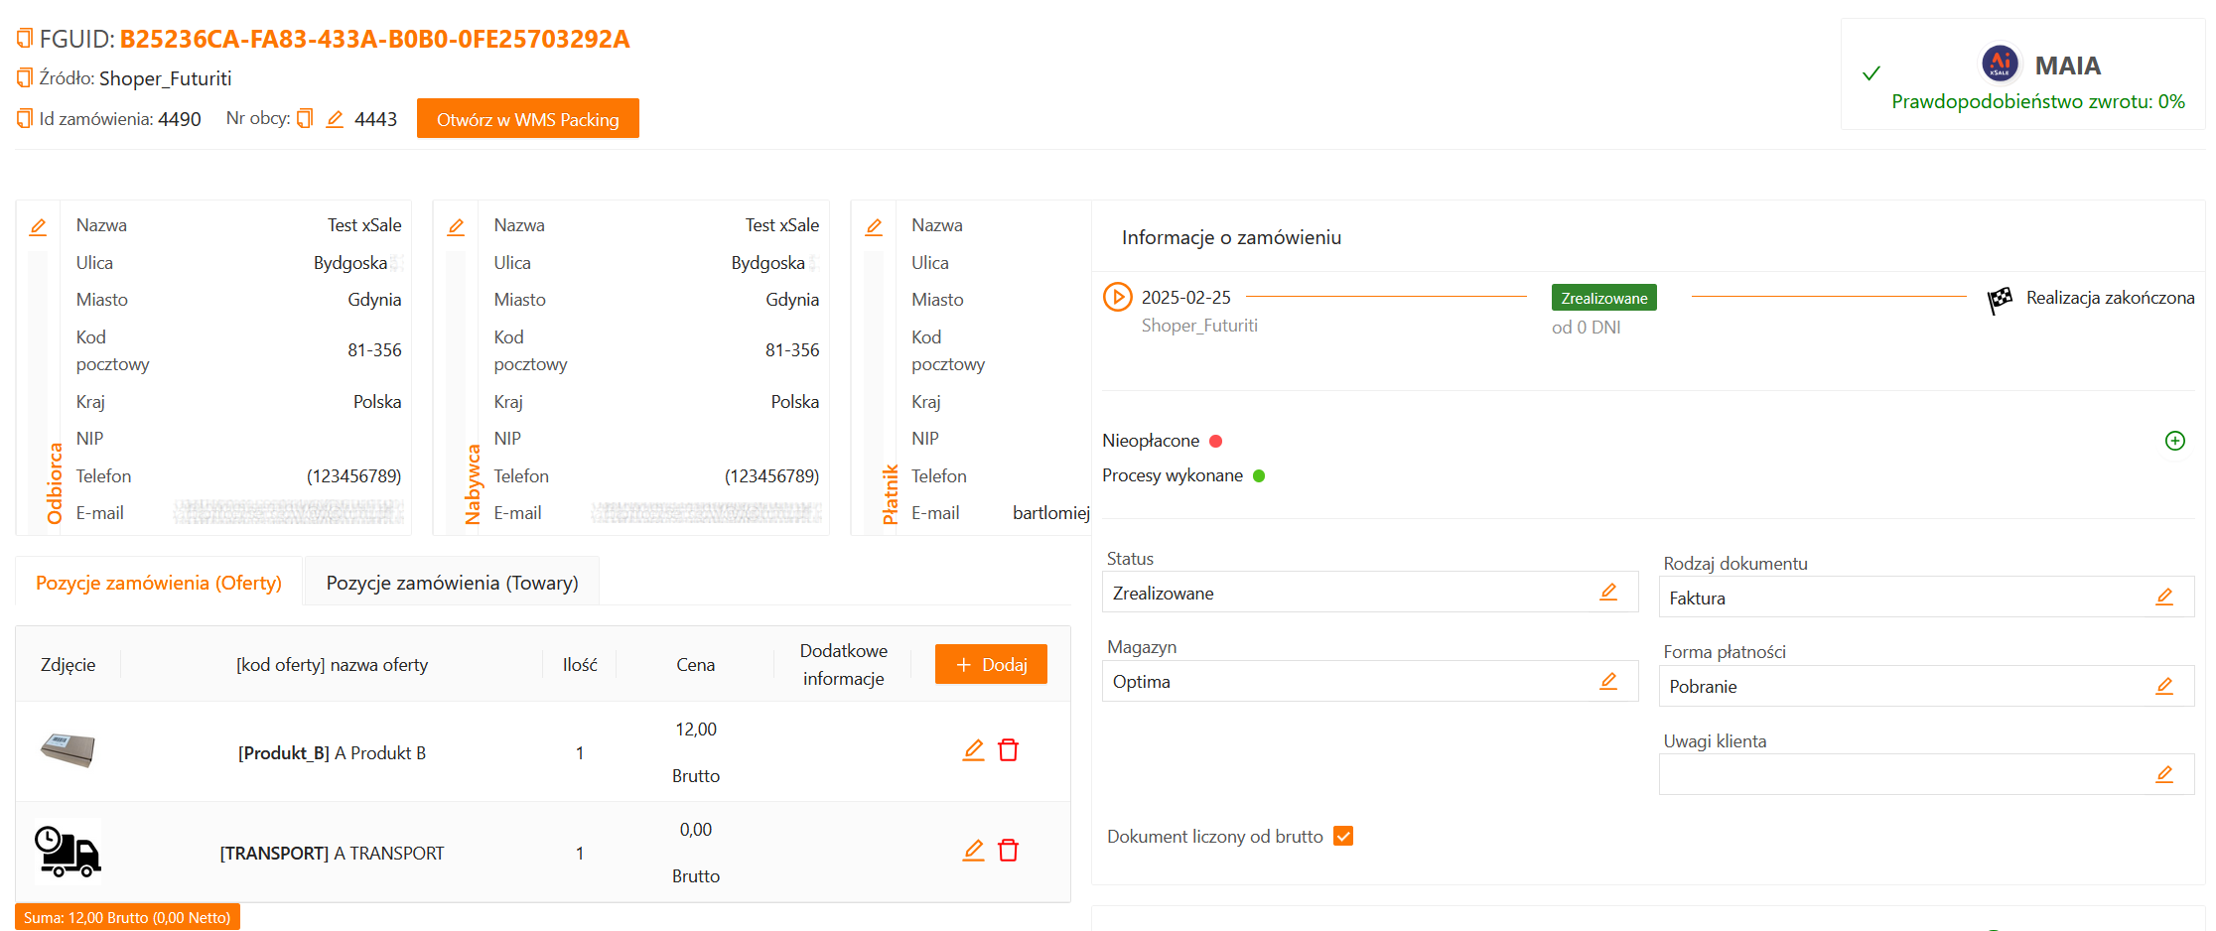Viewport: 2216px width, 931px height.
Task: Click the Dodaj button
Action: pos(991,664)
